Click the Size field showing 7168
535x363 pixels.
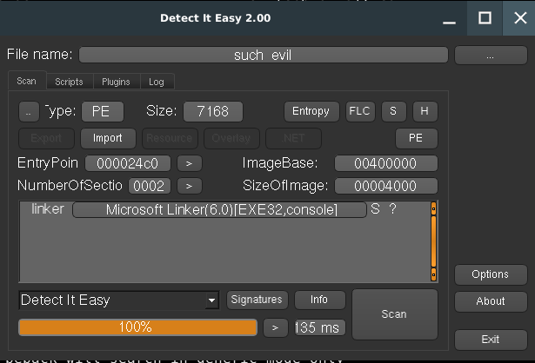213,111
